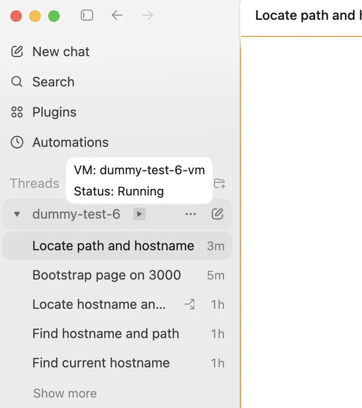Click the 3m timestamp on first thread
The height and width of the screenshot is (408, 362).
(x=216, y=246)
